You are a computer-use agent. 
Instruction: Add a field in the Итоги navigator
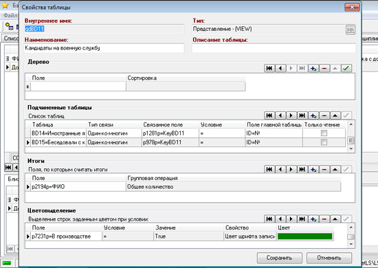(x=313, y=170)
